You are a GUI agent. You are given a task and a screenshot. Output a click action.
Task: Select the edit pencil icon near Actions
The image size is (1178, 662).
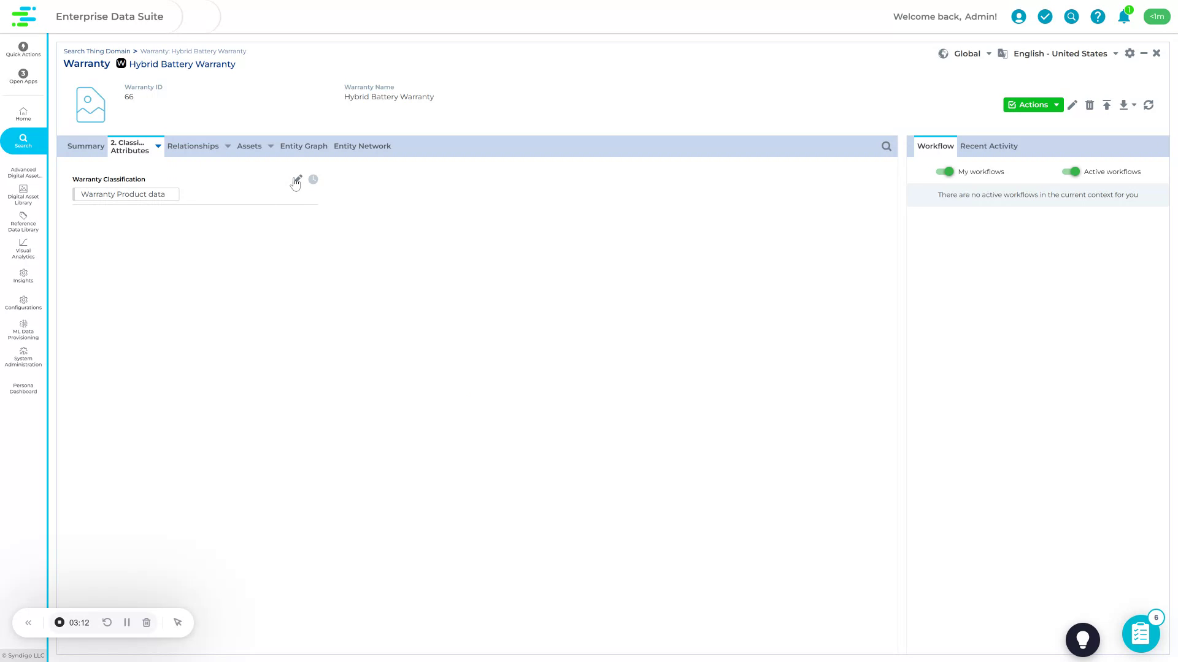click(x=1072, y=105)
